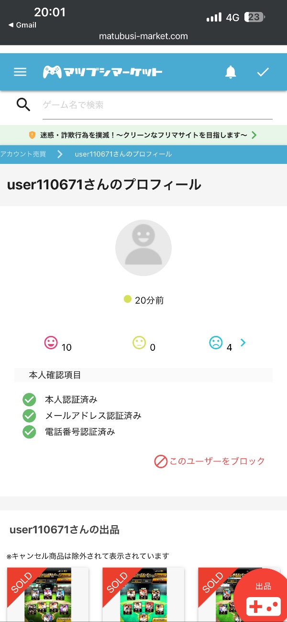
Task: Open the first SOLD listing thumbnail
Action: (47, 594)
